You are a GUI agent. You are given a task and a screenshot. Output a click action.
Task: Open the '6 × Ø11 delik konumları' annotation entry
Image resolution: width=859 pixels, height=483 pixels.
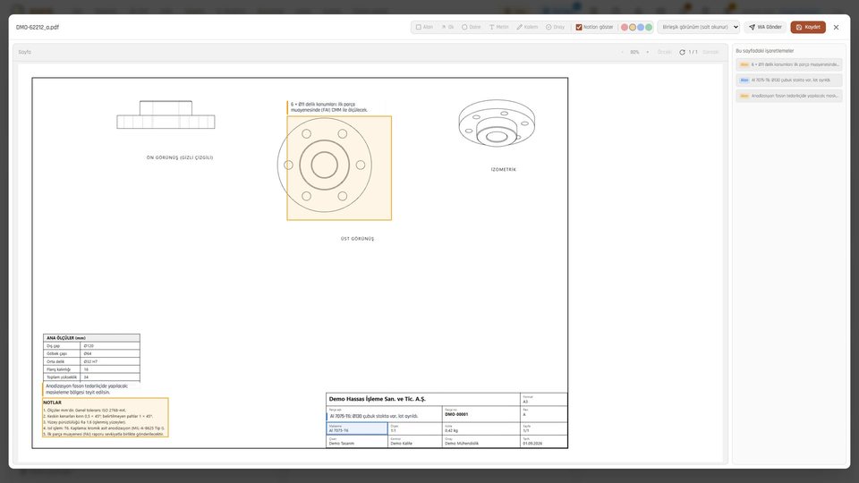tap(789, 64)
